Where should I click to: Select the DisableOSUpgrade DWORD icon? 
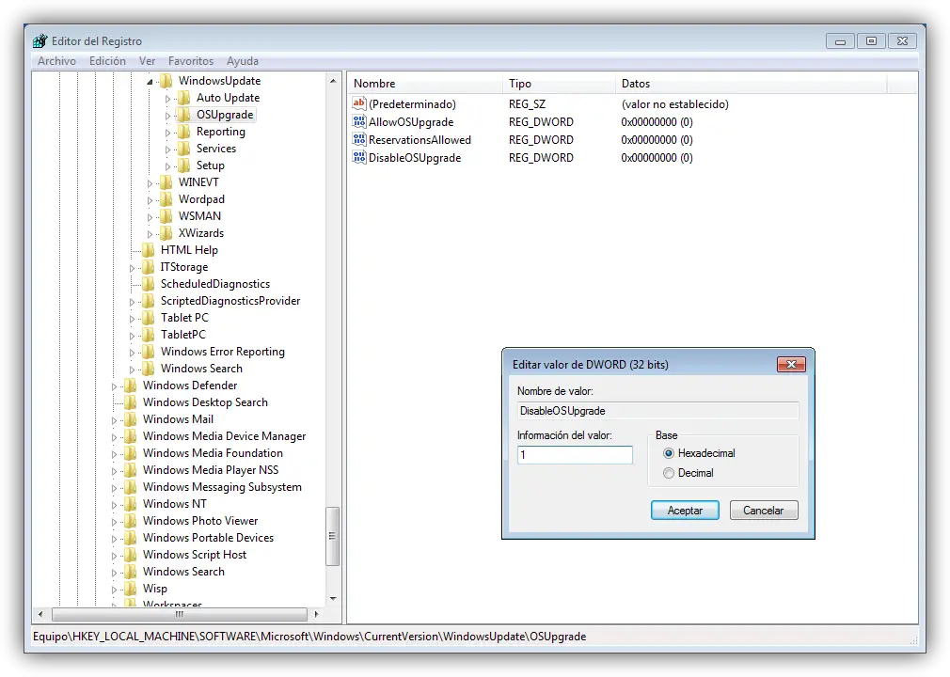click(358, 157)
